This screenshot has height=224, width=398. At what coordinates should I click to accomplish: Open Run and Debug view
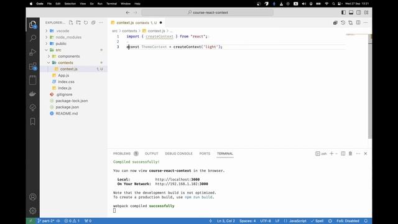[33, 52]
